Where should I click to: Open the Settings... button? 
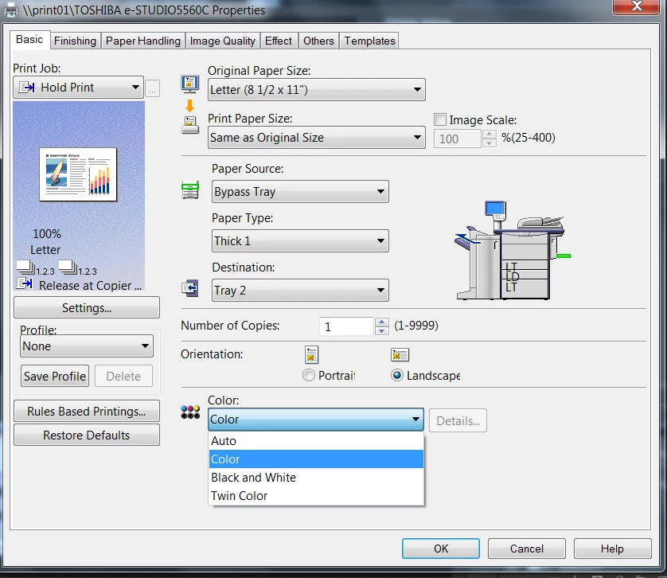click(x=86, y=308)
